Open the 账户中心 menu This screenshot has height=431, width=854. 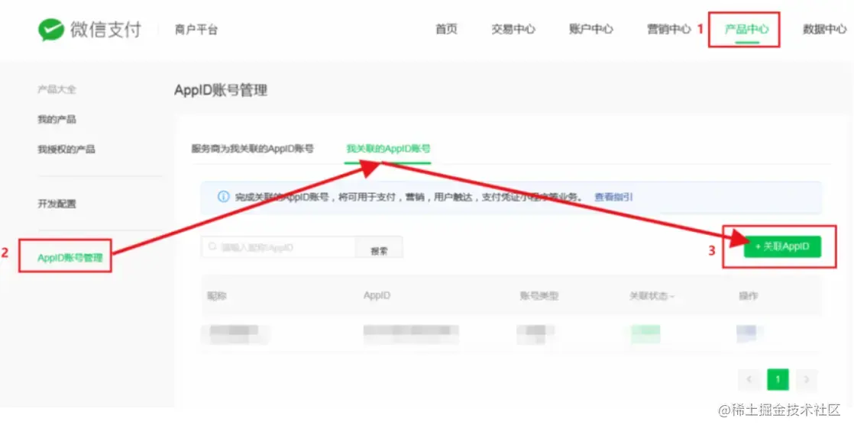(x=591, y=30)
